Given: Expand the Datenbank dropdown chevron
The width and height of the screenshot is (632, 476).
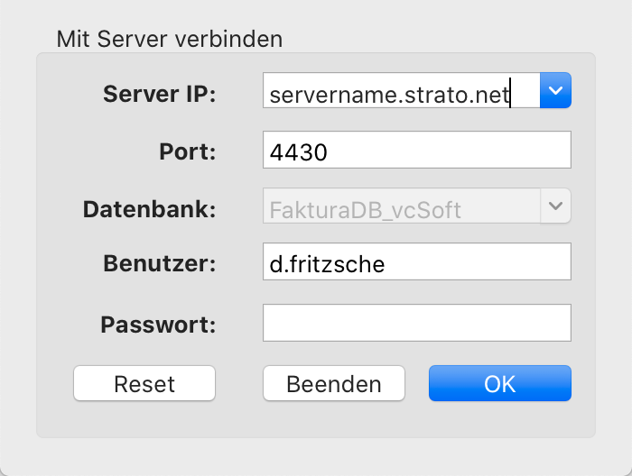Looking at the screenshot, I should click(555, 206).
